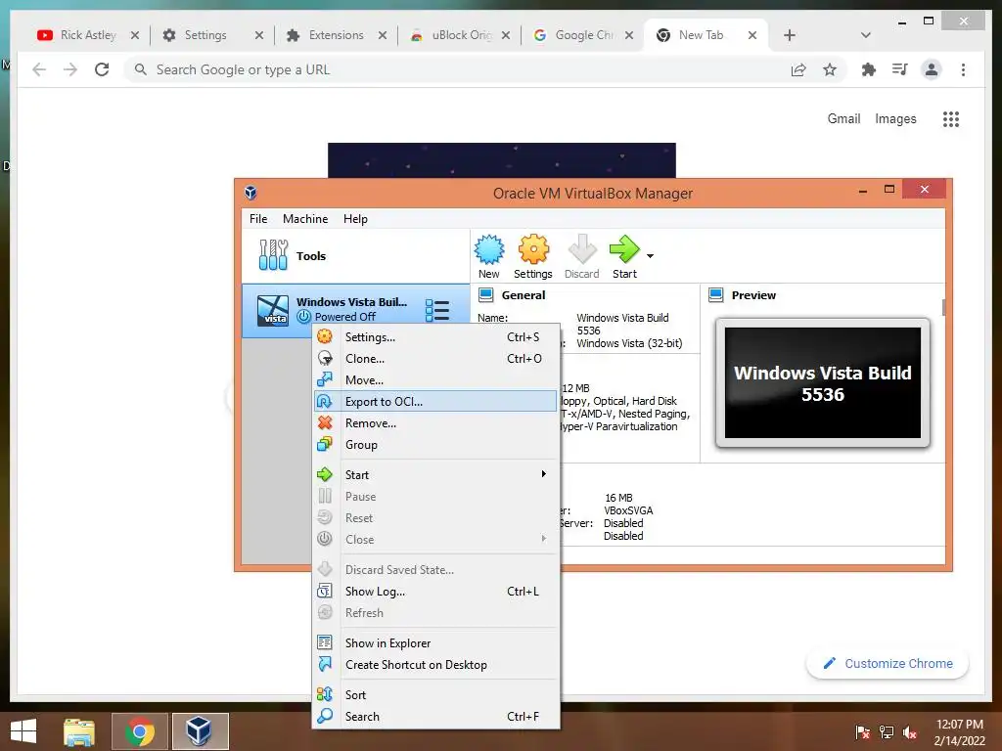The width and height of the screenshot is (1002, 751).
Task: Open the Machine menu in VirtualBox
Action: [305, 219]
